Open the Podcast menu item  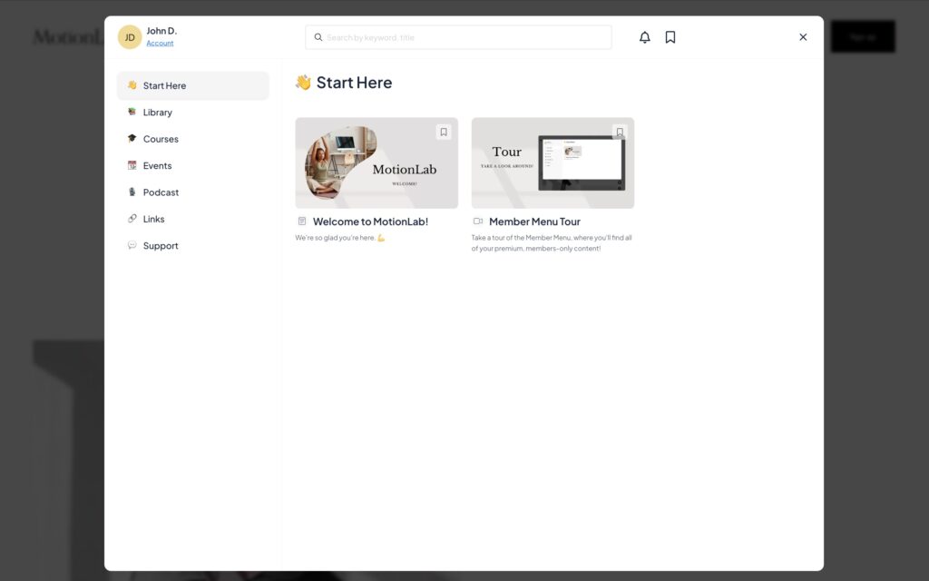(161, 192)
